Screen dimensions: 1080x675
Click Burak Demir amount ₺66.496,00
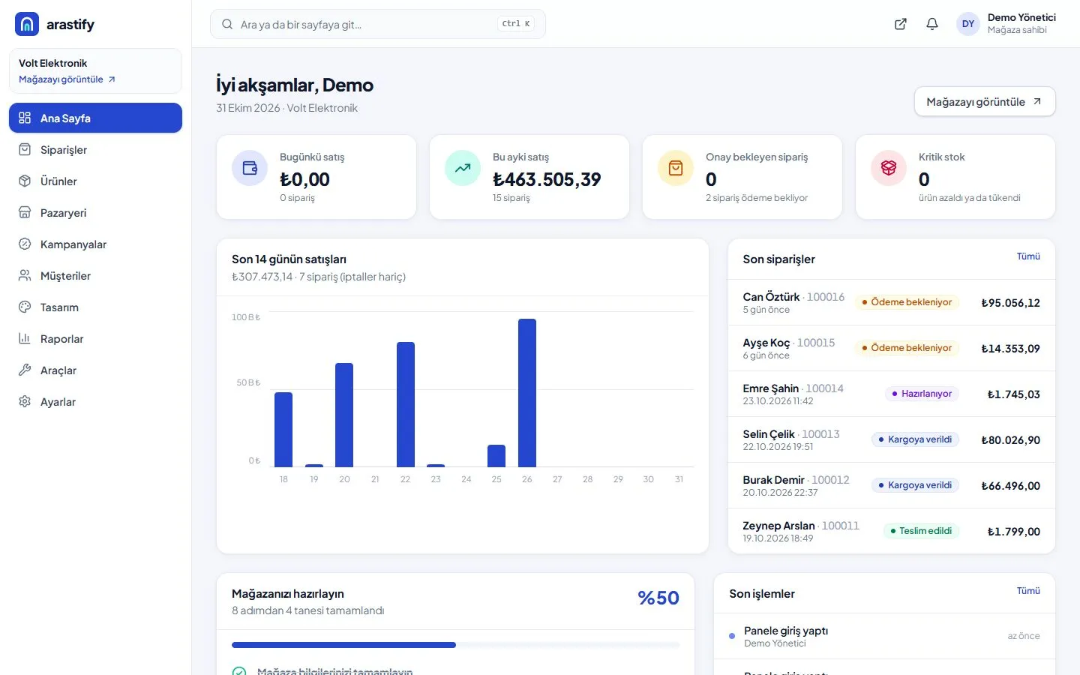(1010, 486)
